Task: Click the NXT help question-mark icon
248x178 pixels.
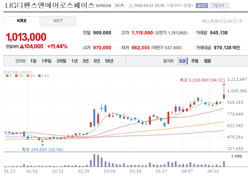Action: coord(240,21)
